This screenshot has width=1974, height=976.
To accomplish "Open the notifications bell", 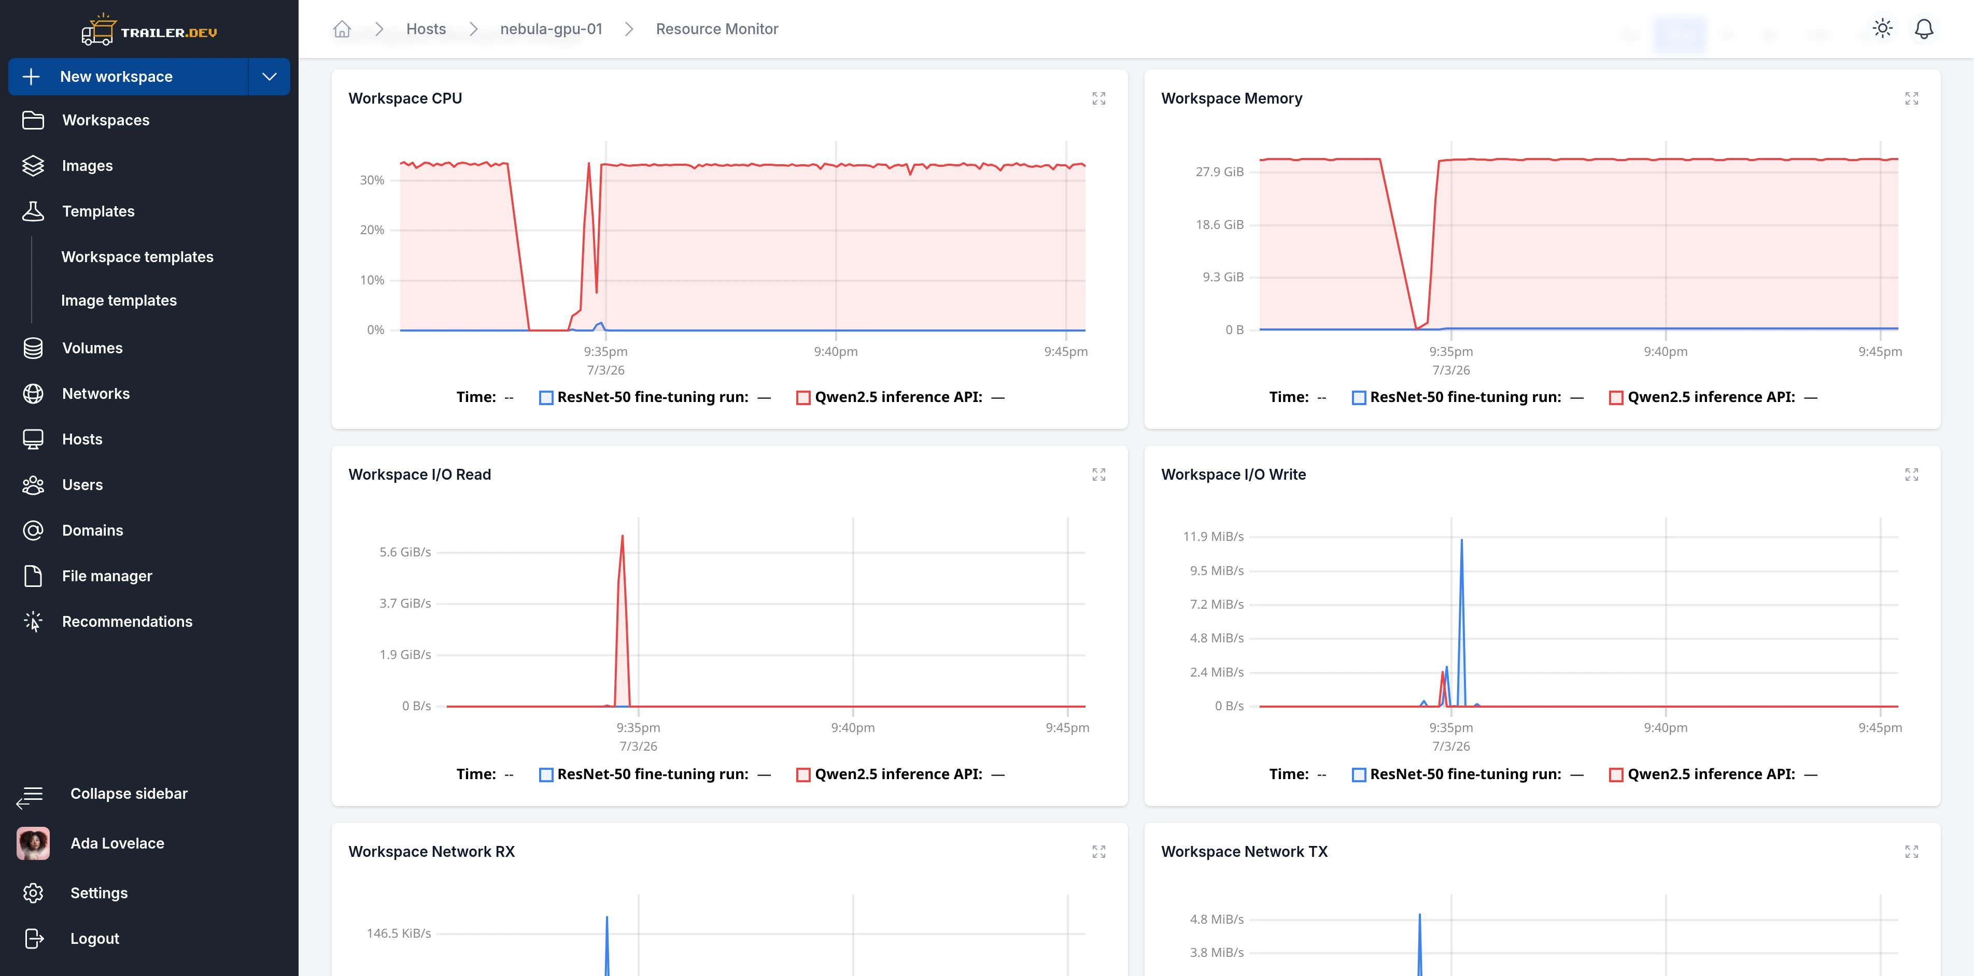I will pos(1923,29).
